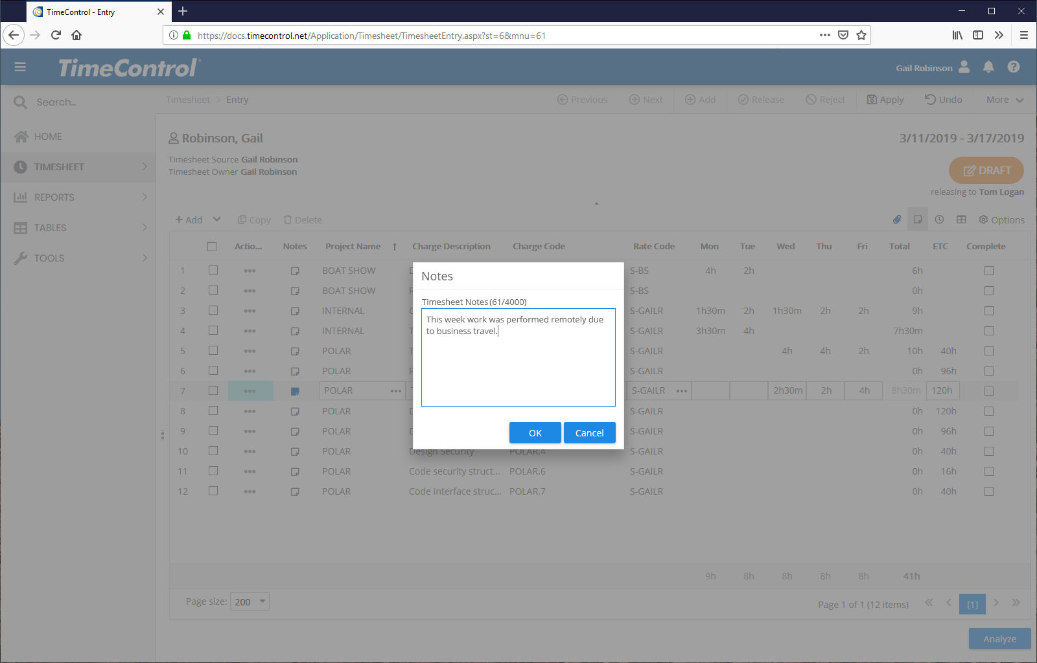Open the More dropdown in toolbar

pos(1005,100)
